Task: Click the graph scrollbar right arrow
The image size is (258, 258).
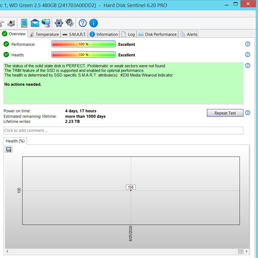Action: point(246,251)
